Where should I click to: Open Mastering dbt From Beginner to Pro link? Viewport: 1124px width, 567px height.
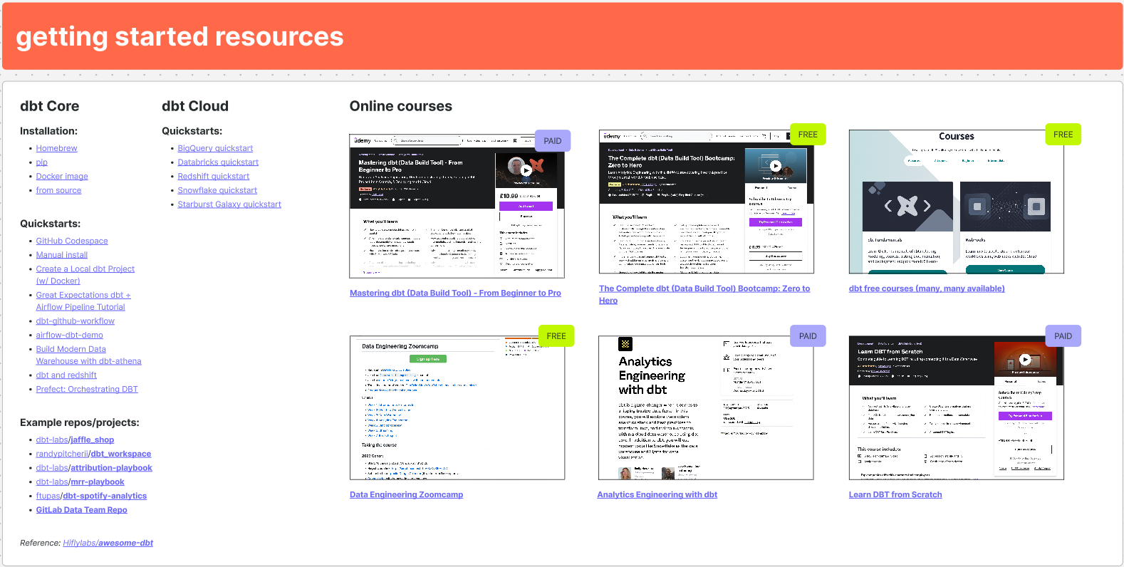455,293
